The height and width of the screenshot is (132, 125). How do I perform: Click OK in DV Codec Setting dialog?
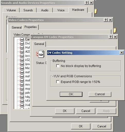click(x=71, y=94)
